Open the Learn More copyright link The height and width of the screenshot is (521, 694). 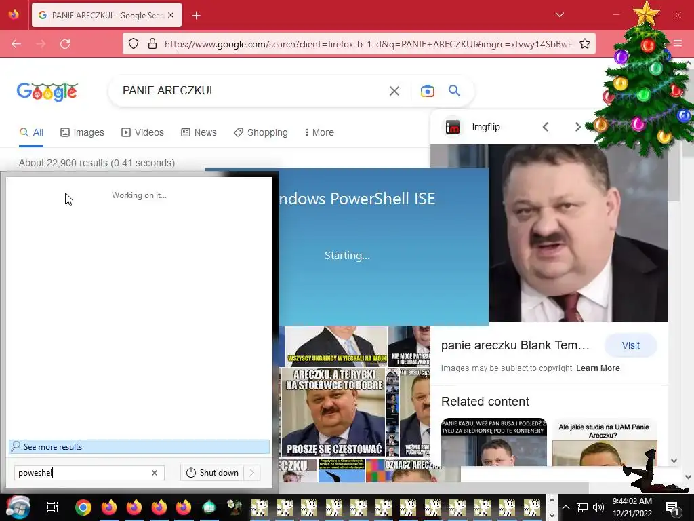(598, 368)
